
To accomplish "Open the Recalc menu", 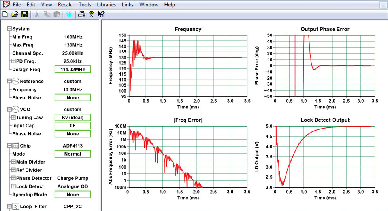I will (65, 5).
